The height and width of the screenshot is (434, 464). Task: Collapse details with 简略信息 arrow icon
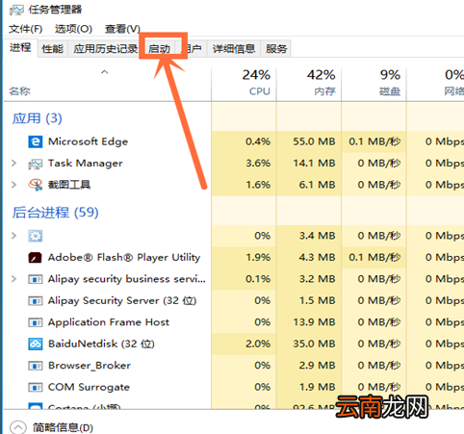point(18,427)
